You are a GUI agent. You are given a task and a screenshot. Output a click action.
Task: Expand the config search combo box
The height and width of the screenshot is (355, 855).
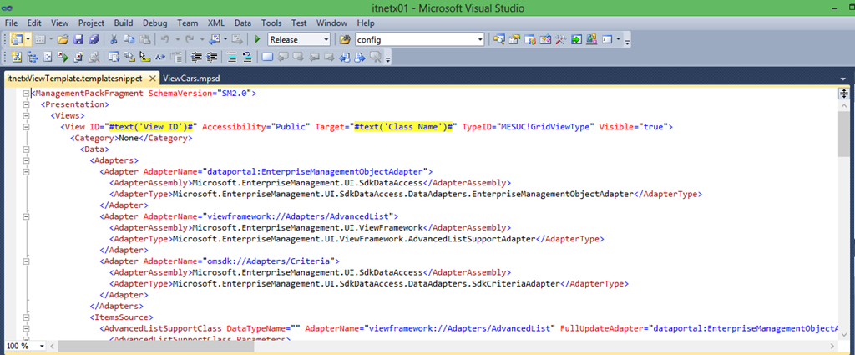point(479,39)
